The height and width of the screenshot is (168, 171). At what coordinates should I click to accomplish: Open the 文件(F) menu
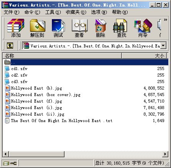12,12
